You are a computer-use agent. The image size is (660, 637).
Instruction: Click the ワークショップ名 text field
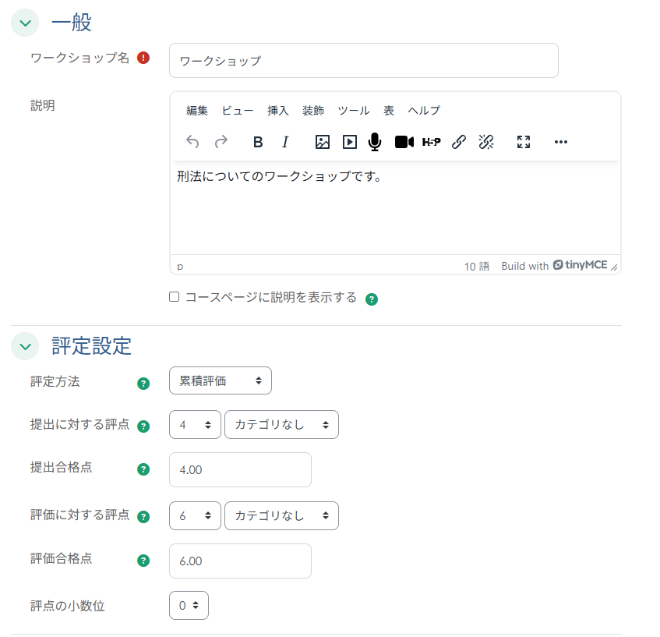pyautogui.click(x=363, y=61)
